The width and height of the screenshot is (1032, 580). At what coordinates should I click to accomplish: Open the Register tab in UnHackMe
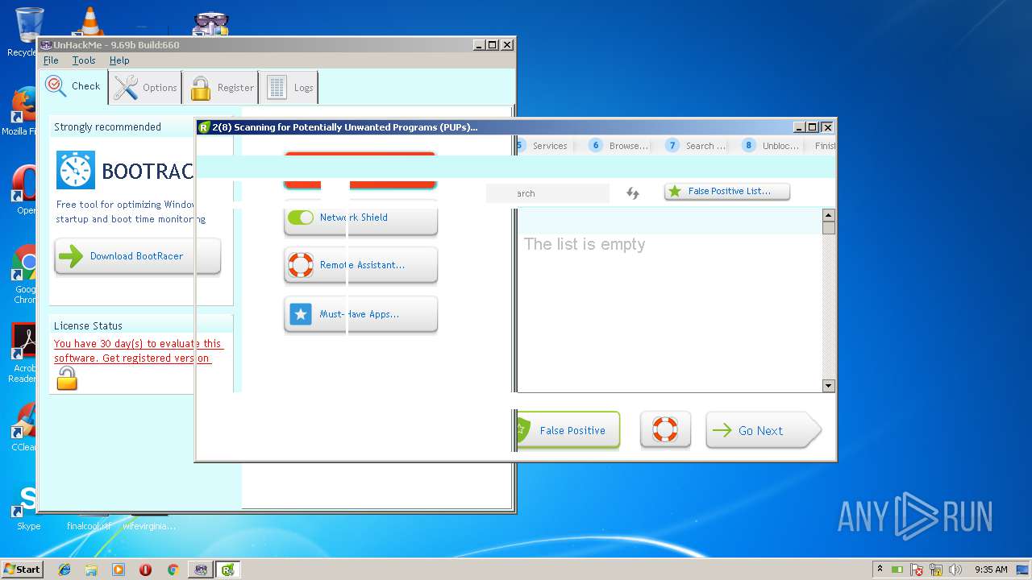tap(223, 88)
